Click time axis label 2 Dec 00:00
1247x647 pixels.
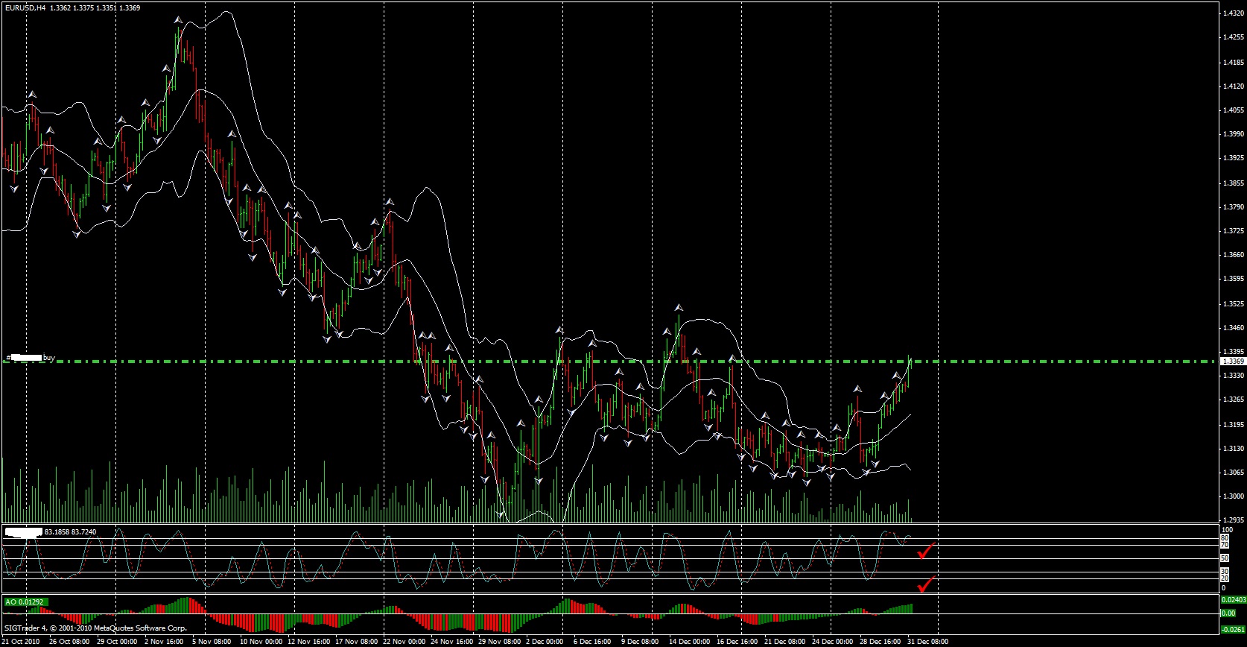click(545, 641)
